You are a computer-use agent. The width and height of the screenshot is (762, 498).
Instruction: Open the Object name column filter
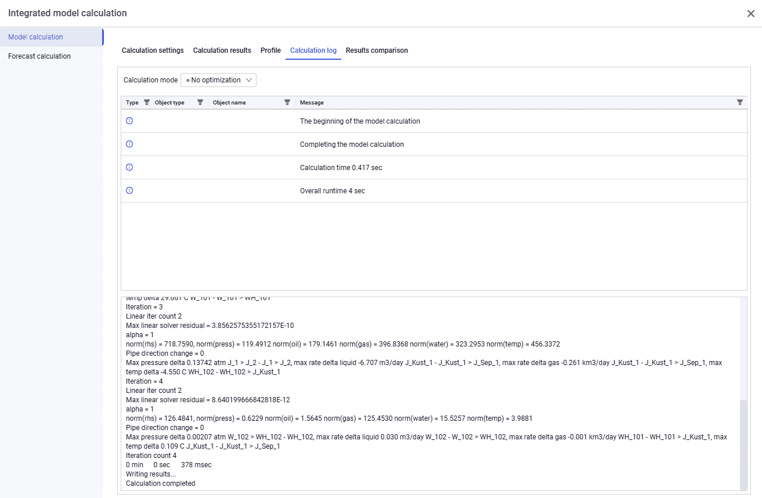coord(287,102)
